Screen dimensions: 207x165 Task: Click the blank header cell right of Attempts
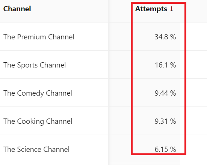click(196, 11)
